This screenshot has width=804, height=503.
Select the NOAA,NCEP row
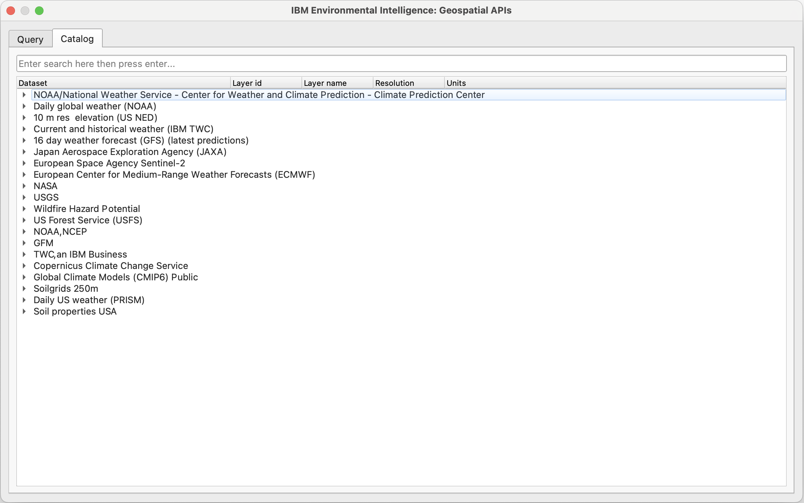(x=60, y=232)
